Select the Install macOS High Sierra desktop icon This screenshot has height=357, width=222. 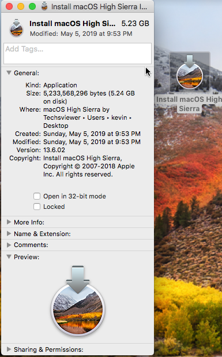[x=190, y=72]
